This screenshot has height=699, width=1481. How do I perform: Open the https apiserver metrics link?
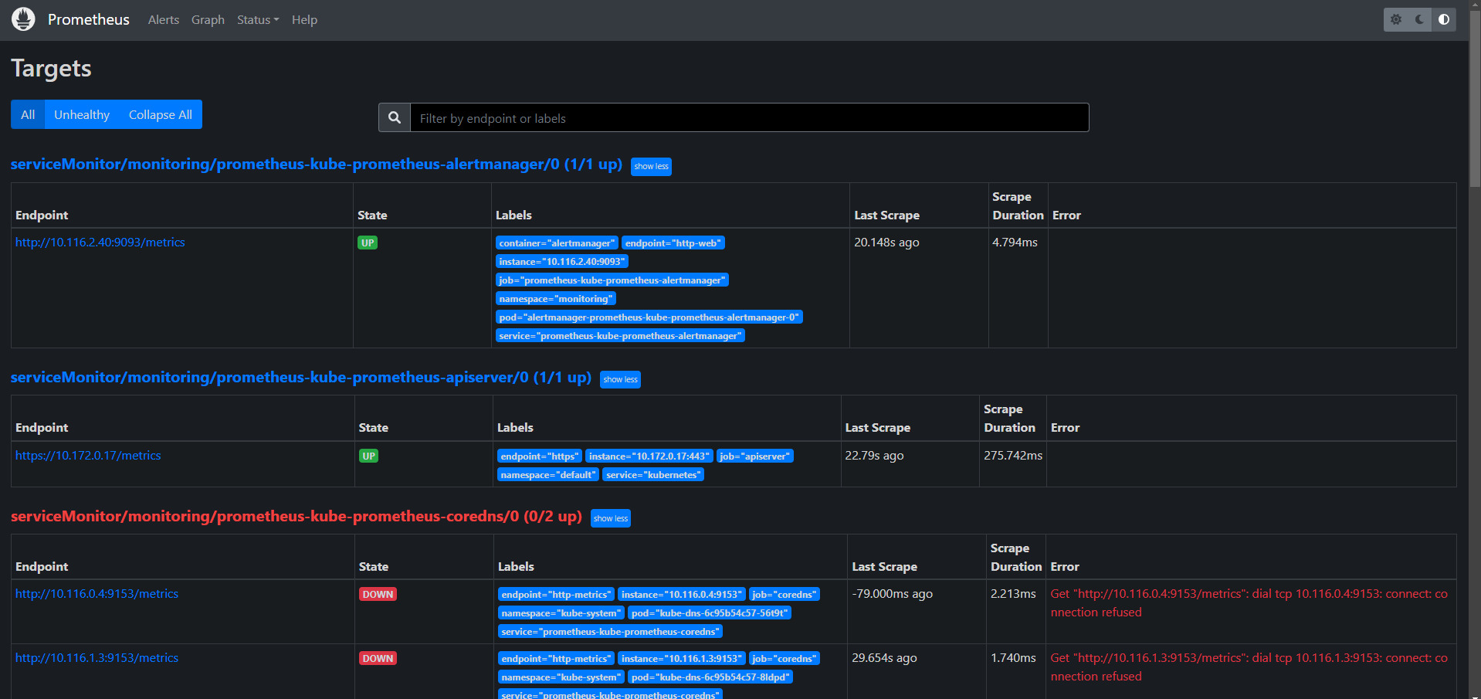point(88,455)
